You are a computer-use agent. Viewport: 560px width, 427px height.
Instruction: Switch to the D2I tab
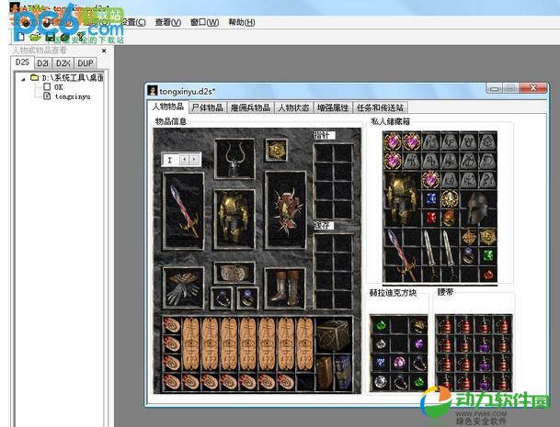(43, 63)
